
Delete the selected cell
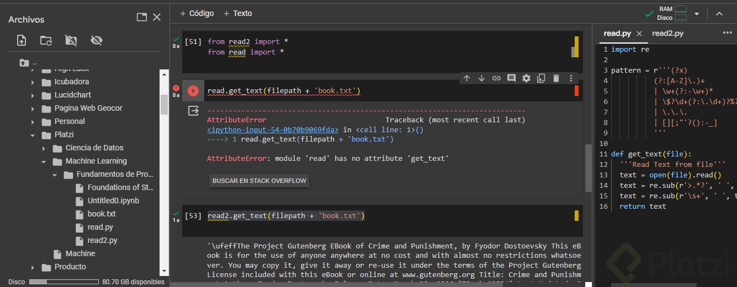[556, 78]
